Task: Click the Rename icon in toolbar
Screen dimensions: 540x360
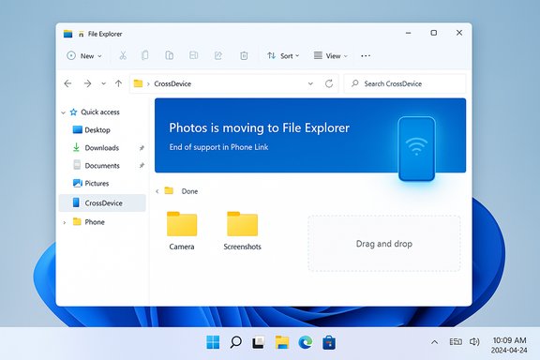Action: (x=193, y=55)
